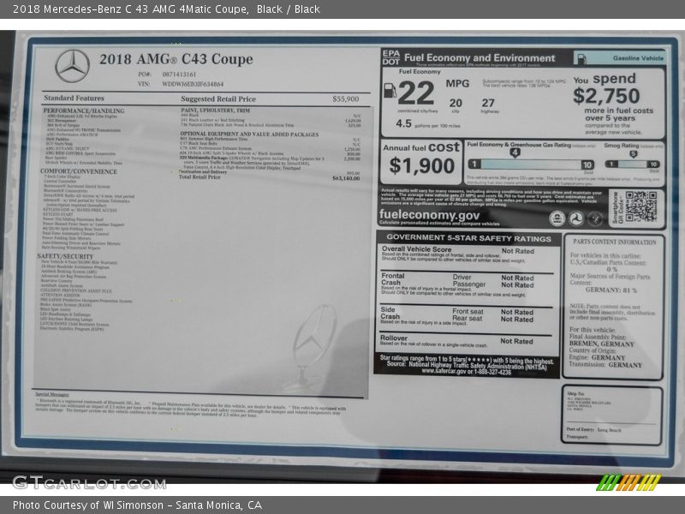Click the Side Crash Front seat Not Rated value

tap(517, 312)
